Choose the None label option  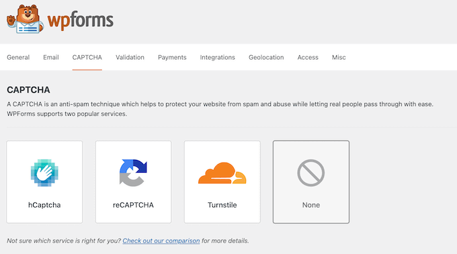pos(311,205)
